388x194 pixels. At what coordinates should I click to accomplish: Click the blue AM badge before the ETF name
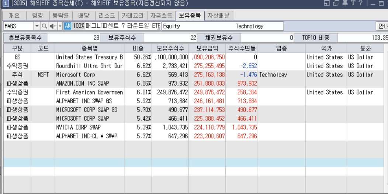click(x=67, y=26)
